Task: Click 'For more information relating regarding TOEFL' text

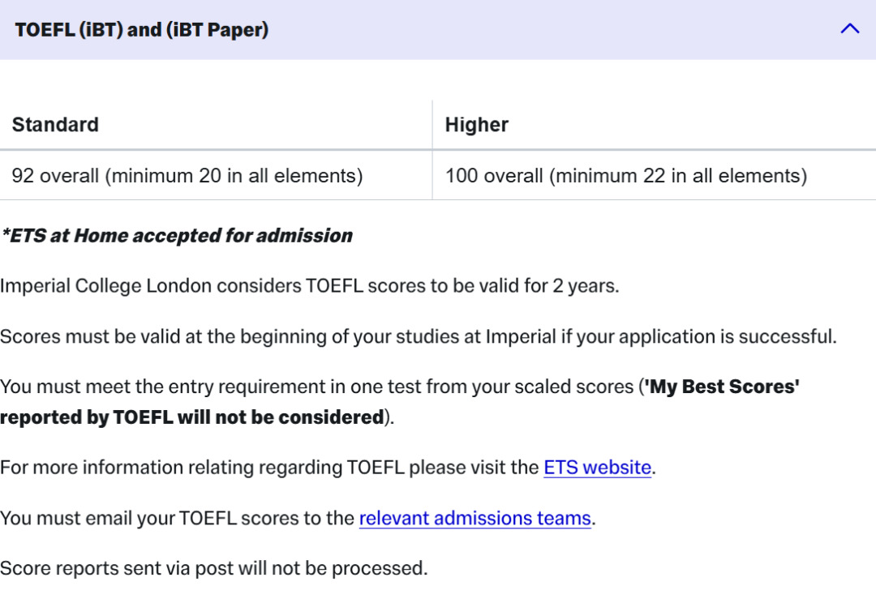Action: click(x=201, y=468)
